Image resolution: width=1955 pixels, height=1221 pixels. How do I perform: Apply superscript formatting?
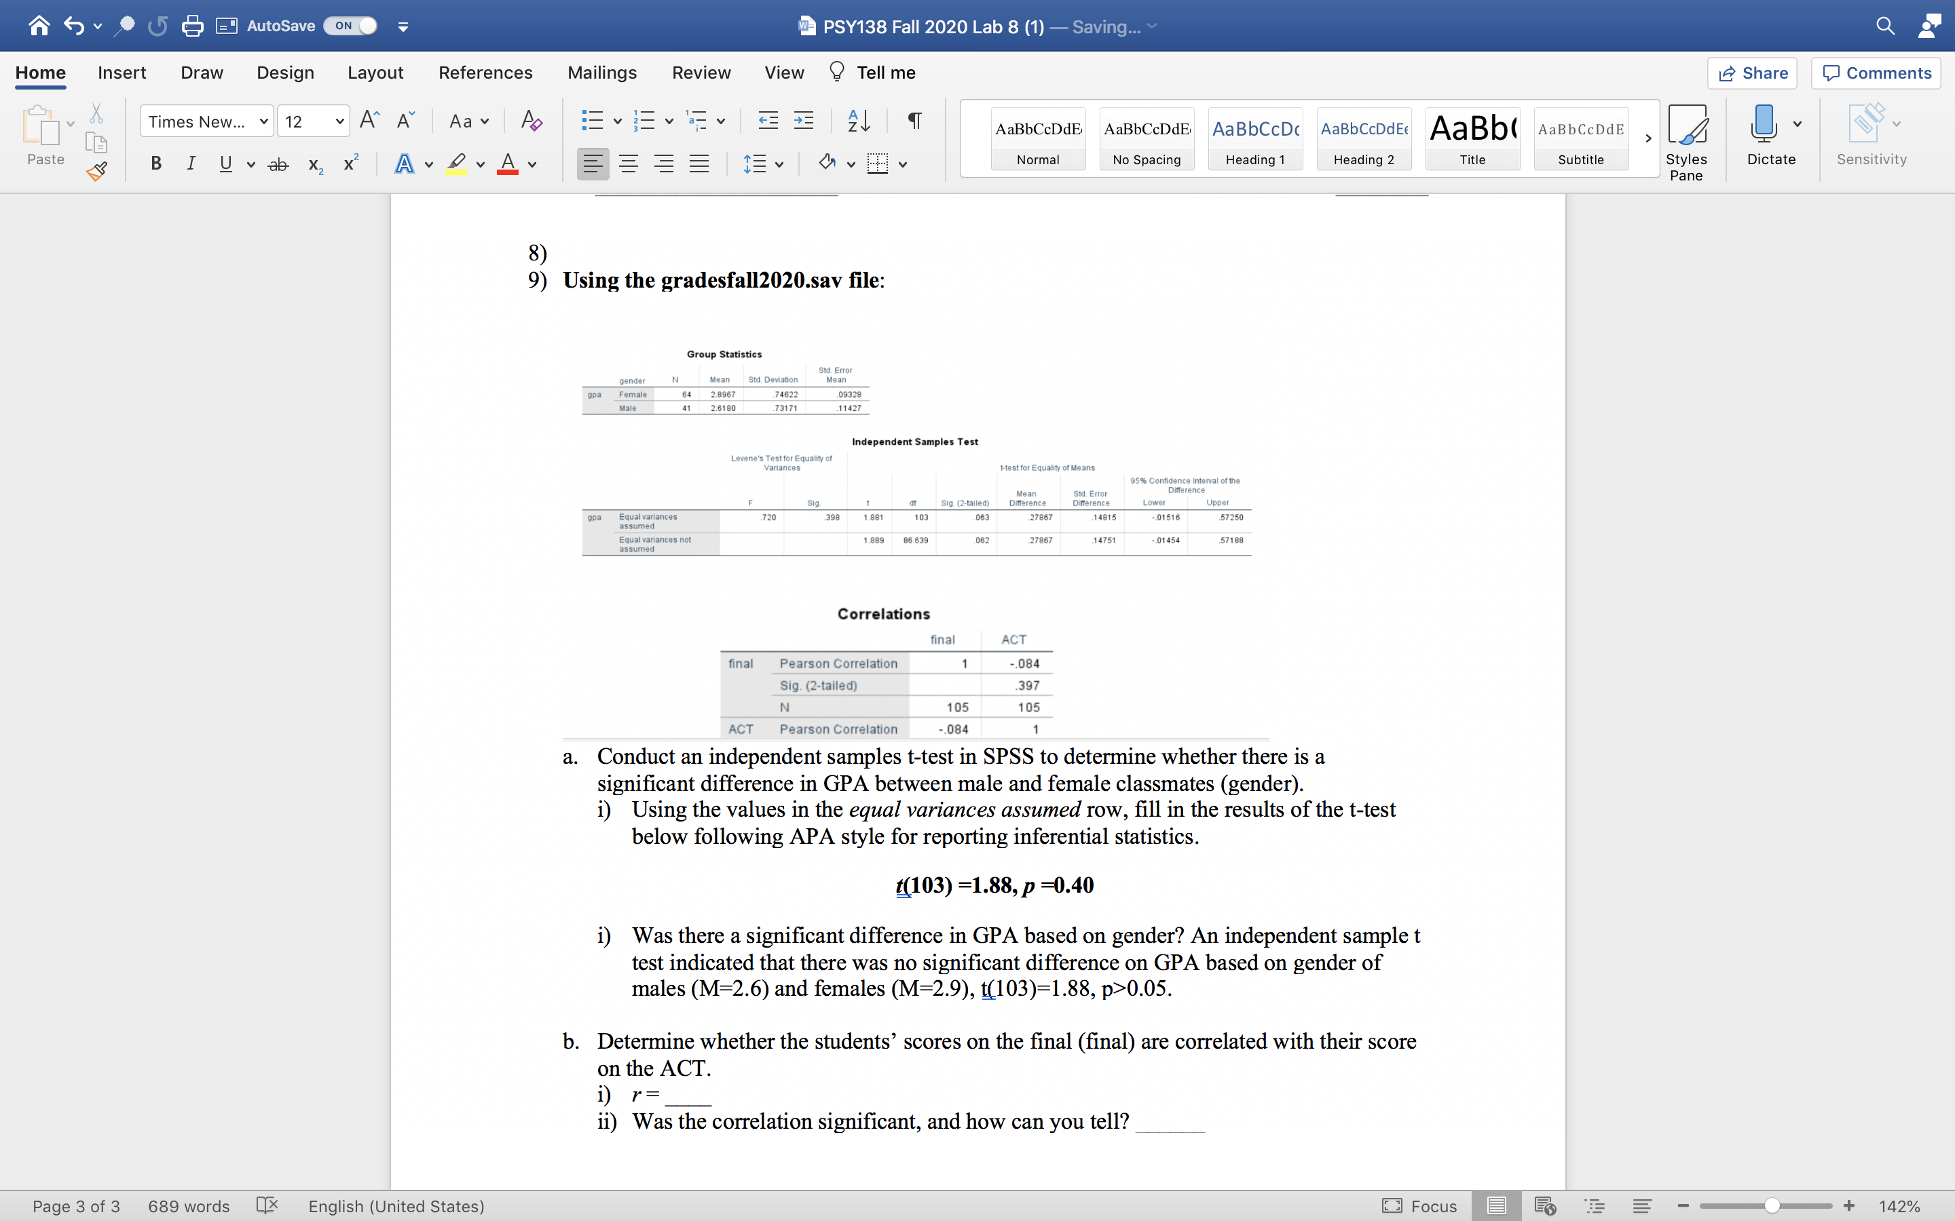click(x=349, y=164)
